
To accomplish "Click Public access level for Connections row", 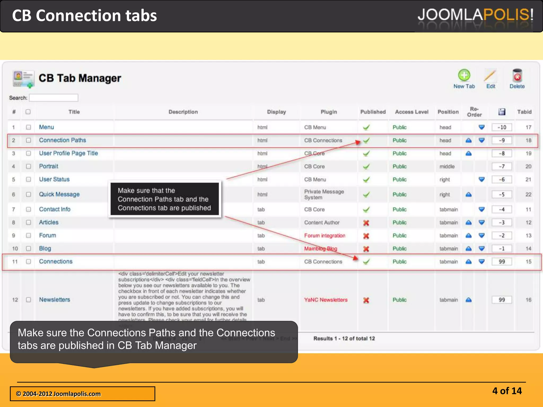I will pos(400,262).
